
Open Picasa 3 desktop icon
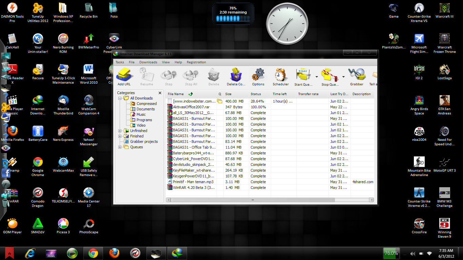[x=63, y=226]
